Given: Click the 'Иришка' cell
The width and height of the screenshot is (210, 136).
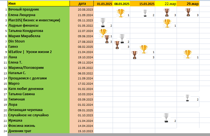Looking at the screenshot, I should pos(39,120).
